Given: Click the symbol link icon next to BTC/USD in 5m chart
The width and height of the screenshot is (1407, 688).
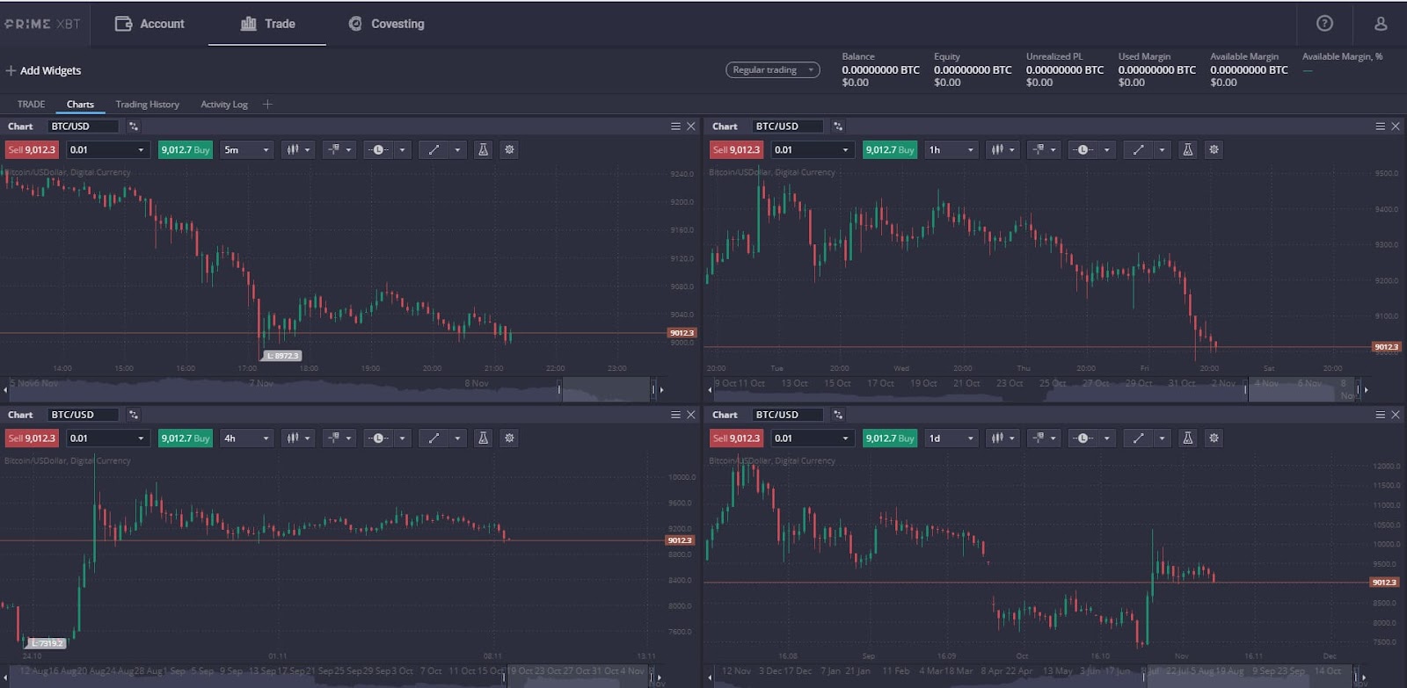Looking at the screenshot, I should [133, 127].
